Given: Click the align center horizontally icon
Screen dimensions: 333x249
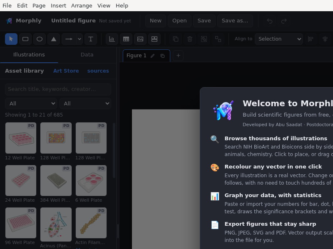Looking at the screenshot, I should (325, 39).
